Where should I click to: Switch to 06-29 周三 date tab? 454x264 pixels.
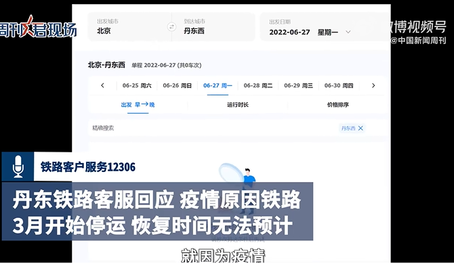click(x=298, y=85)
